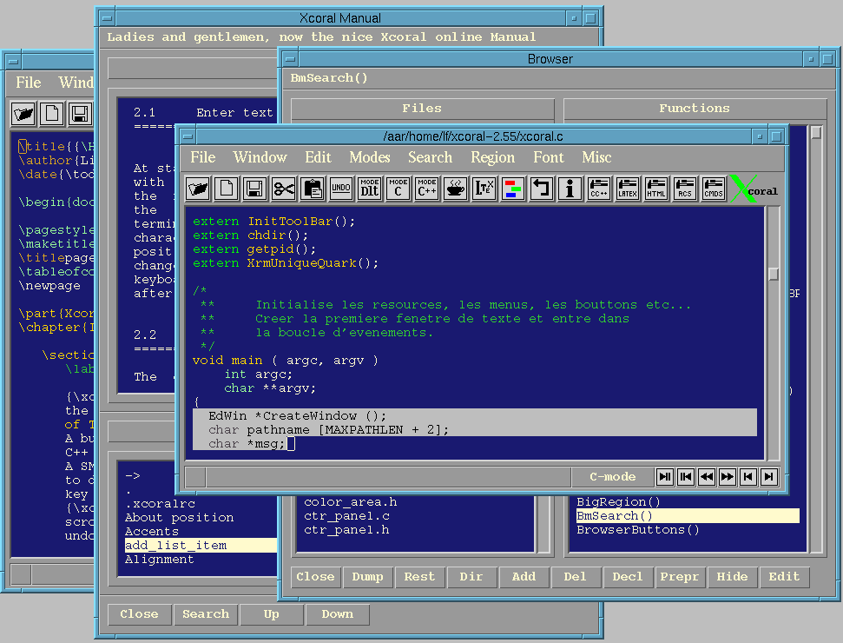Click the CMDS toolbar icon

[x=714, y=189]
